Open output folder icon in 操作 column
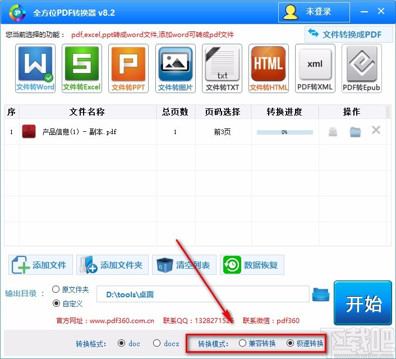 [x=355, y=132]
